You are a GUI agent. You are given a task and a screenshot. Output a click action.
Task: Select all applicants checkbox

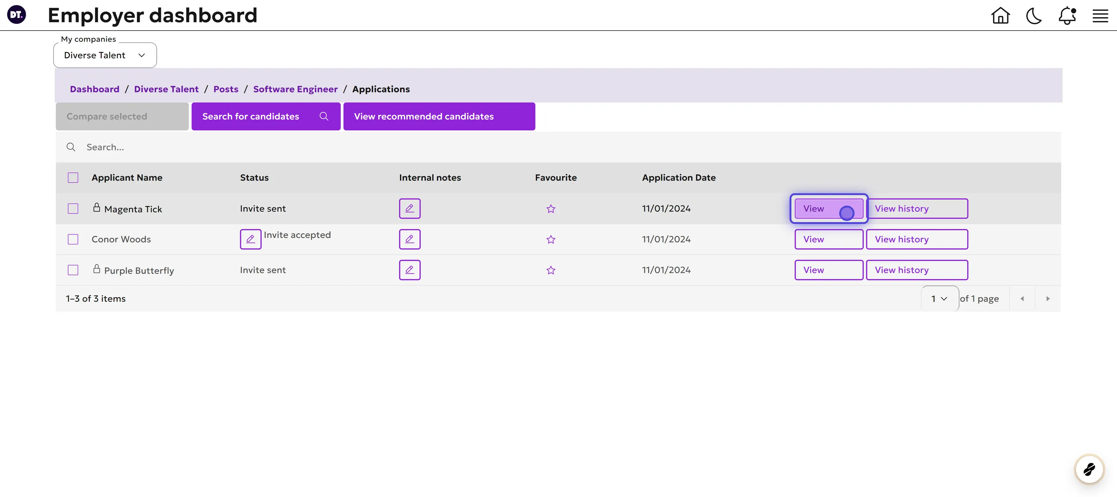(x=73, y=178)
